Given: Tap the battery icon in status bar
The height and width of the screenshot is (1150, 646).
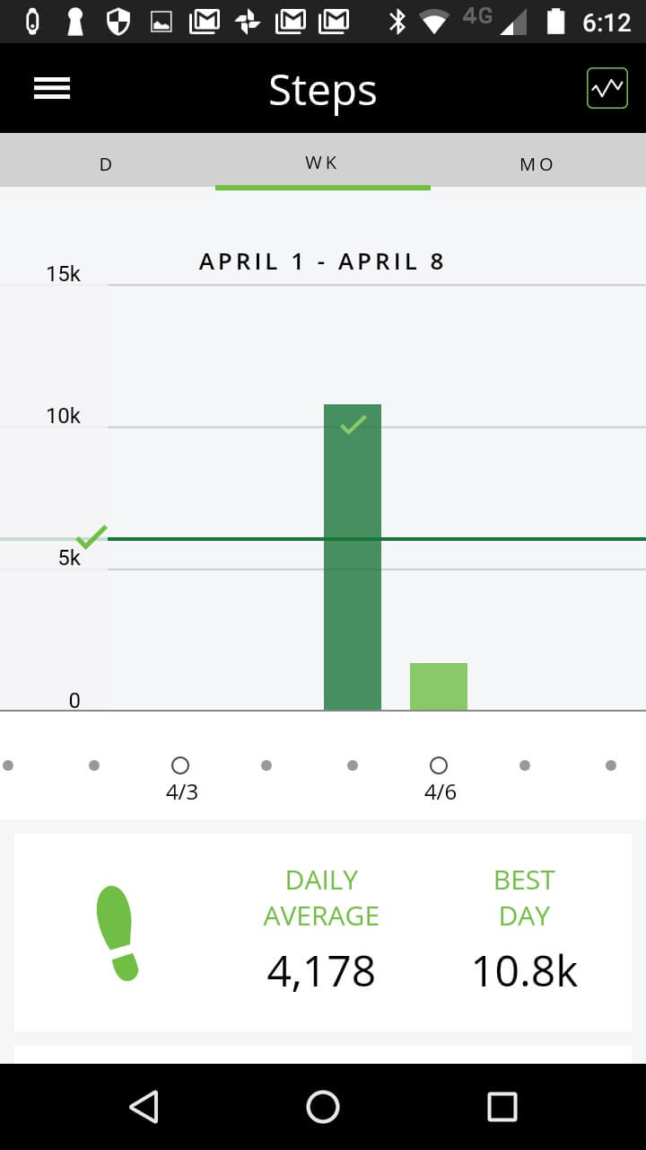Looking at the screenshot, I should [556, 22].
